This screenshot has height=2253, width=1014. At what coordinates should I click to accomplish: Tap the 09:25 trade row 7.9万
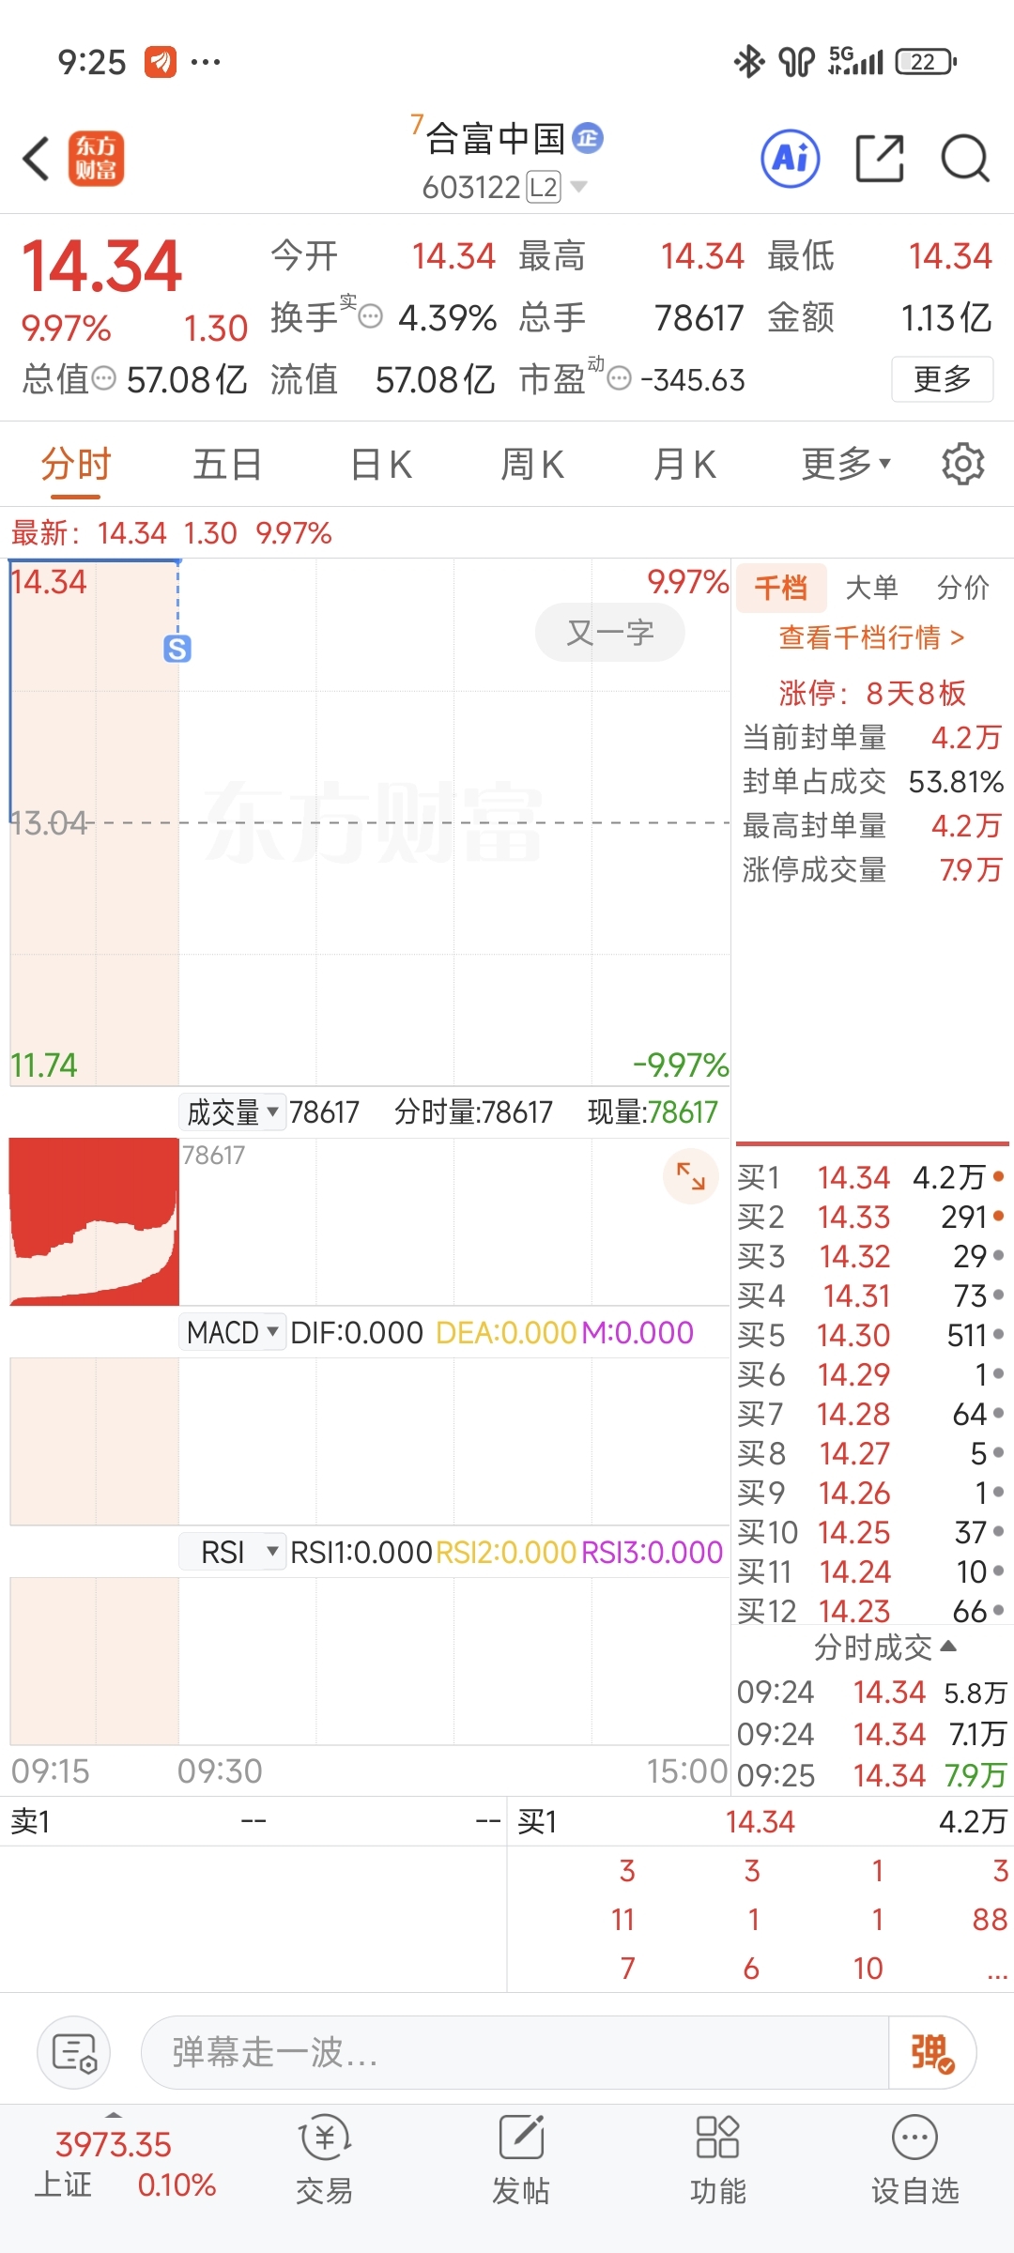[x=871, y=1775]
